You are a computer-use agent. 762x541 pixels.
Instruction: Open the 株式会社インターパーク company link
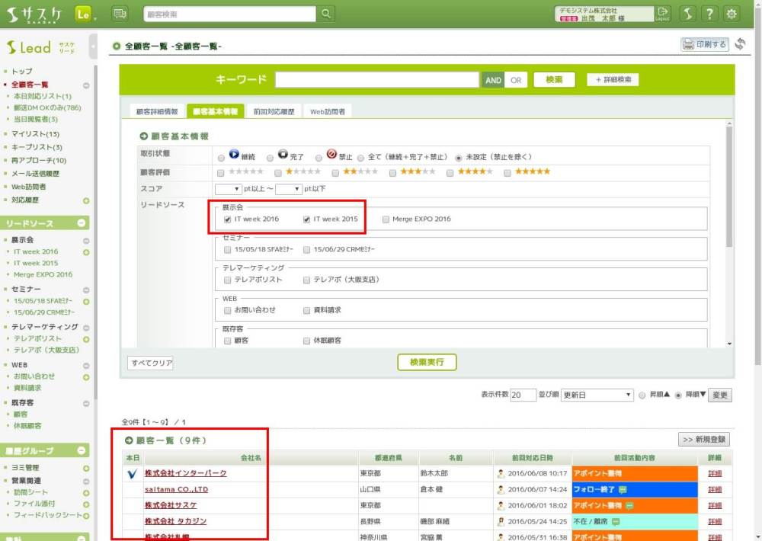point(185,473)
